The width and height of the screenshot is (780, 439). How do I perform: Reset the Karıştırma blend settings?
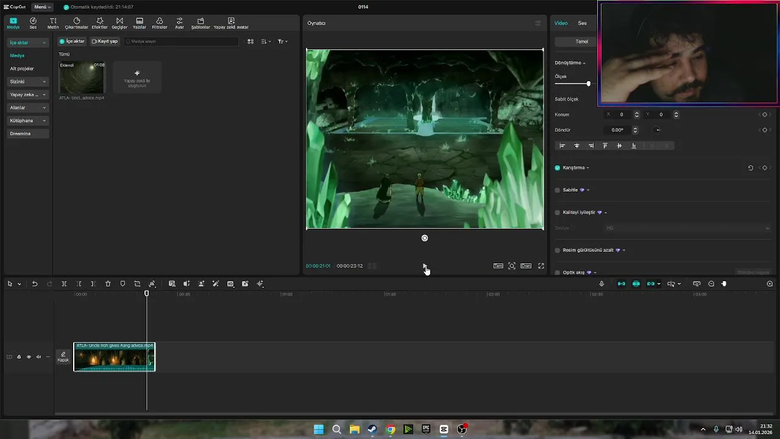[x=751, y=168]
